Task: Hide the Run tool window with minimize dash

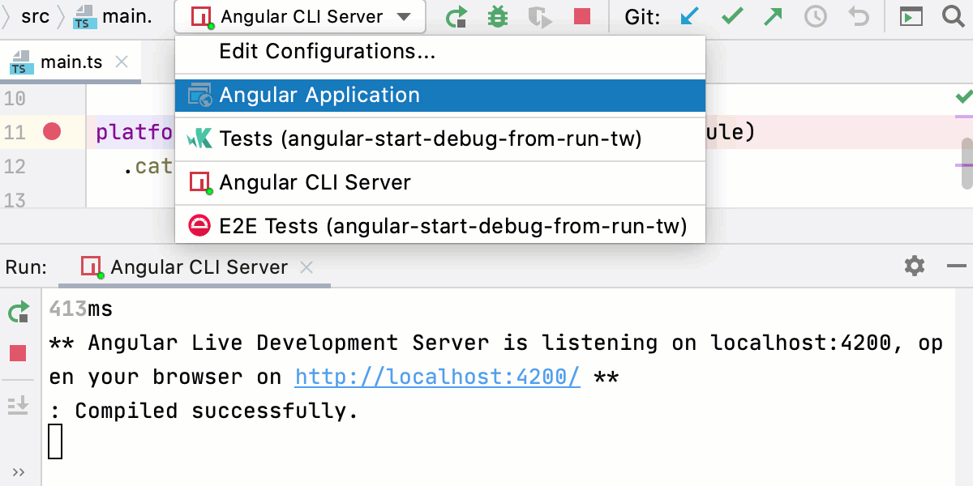Action: (958, 266)
